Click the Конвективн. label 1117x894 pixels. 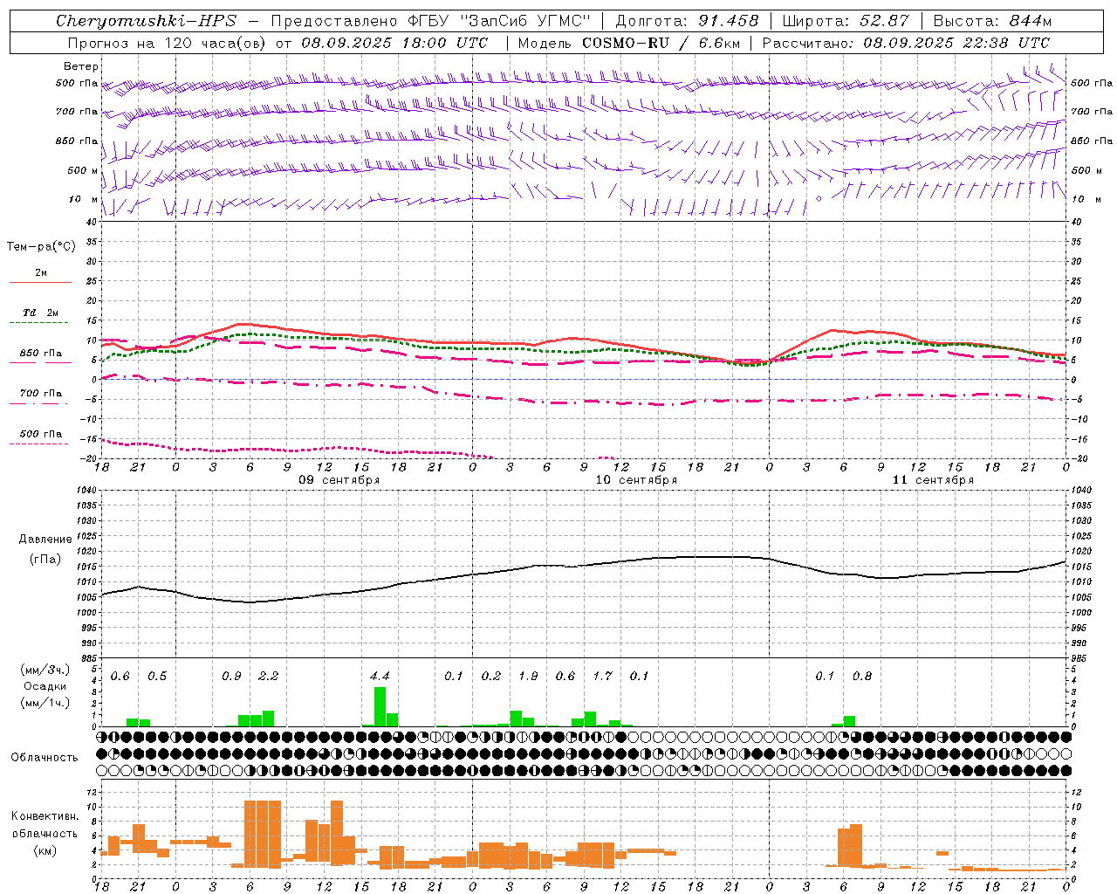(45, 816)
